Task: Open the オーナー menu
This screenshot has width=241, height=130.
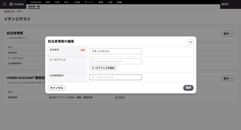Action: click(x=89, y=2)
